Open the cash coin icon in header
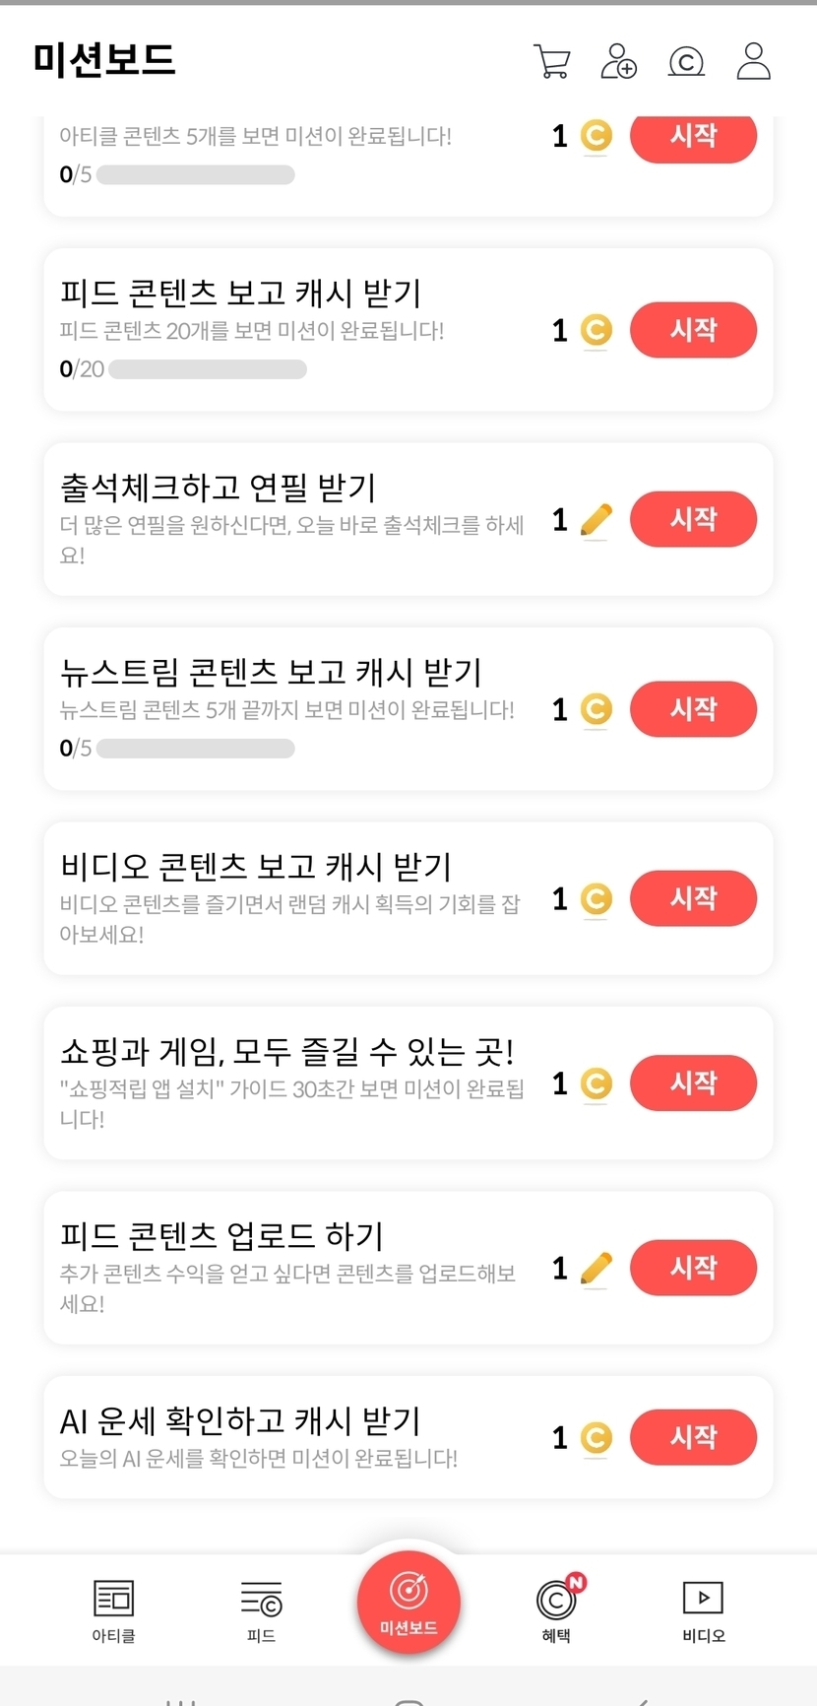This screenshot has height=1706, width=817. click(686, 62)
